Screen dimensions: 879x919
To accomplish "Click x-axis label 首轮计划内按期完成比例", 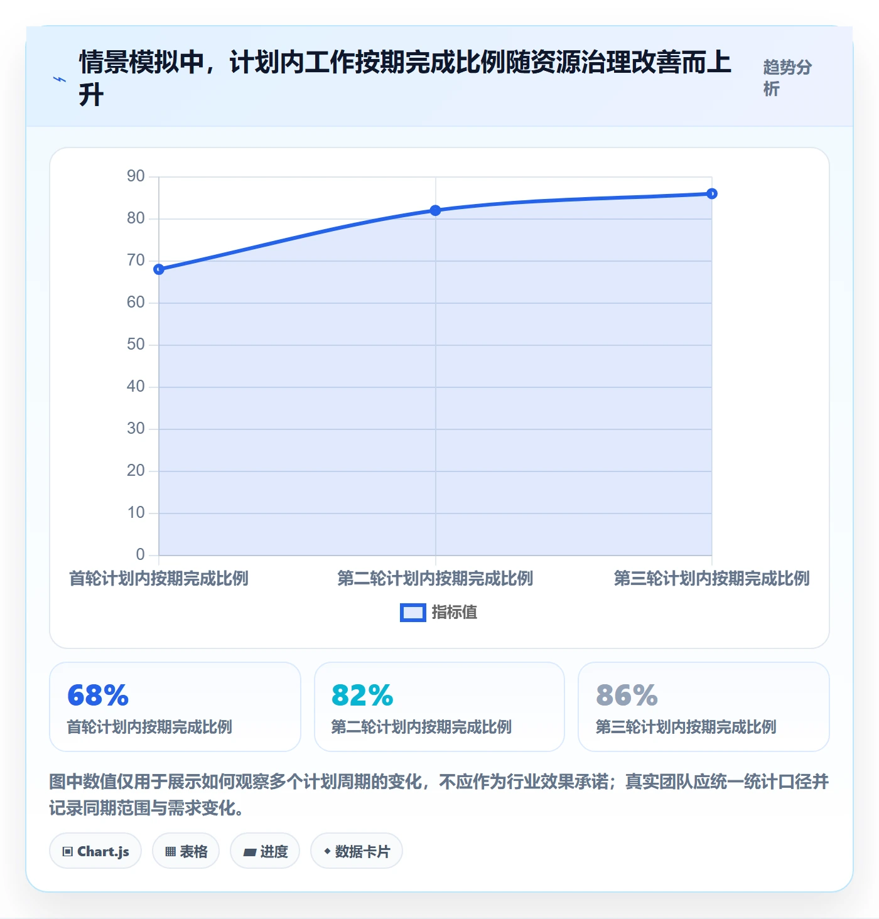I will click(159, 578).
